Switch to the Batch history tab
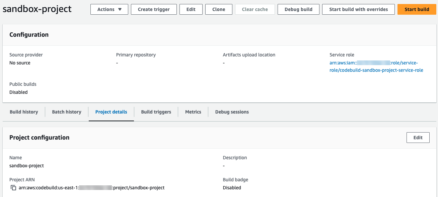The width and height of the screenshot is (438, 197). [x=66, y=112]
